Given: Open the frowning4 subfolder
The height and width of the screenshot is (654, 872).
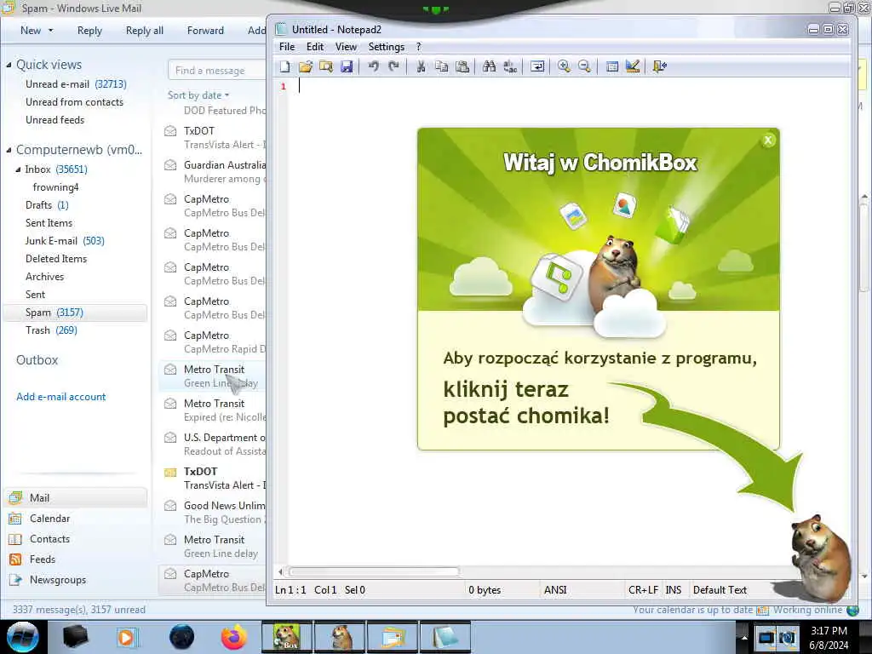Looking at the screenshot, I should (x=55, y=186).
